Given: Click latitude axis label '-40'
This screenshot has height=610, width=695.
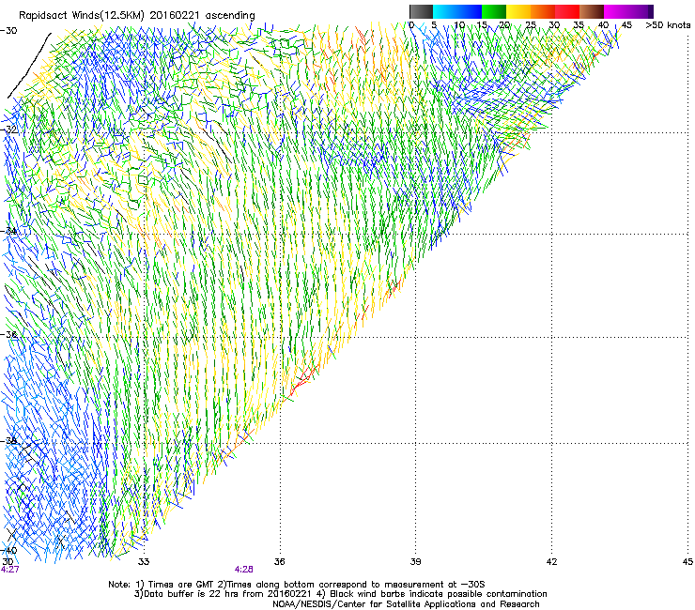Looking at the screenshot, I should (8, 551).
